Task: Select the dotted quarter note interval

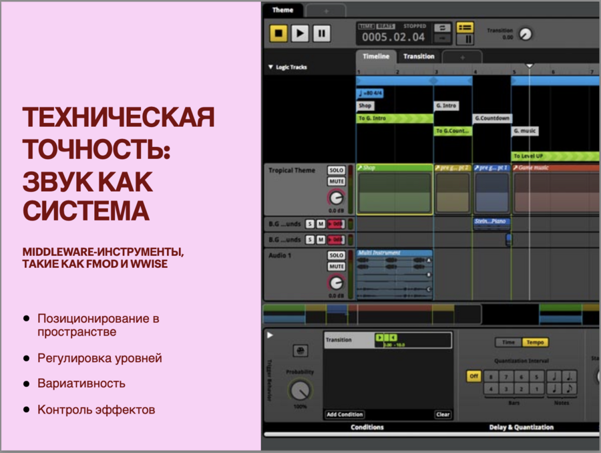Action: pyautogui.click(x=569, y=377)
